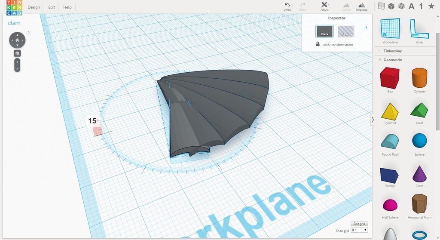Open the numbers '1' shape category
Screen dimensions: 440x240
pyautogui.click(x=421, y=6)
